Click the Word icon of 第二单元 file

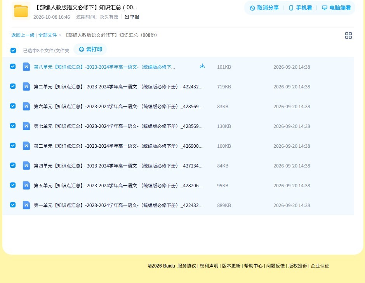pyautogui.click(x=26, y=87)
